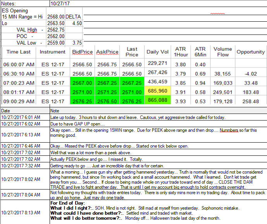267x224 pixels.
Task: Select VAL Low value 2559.00
Action: [x=56, y=43]
